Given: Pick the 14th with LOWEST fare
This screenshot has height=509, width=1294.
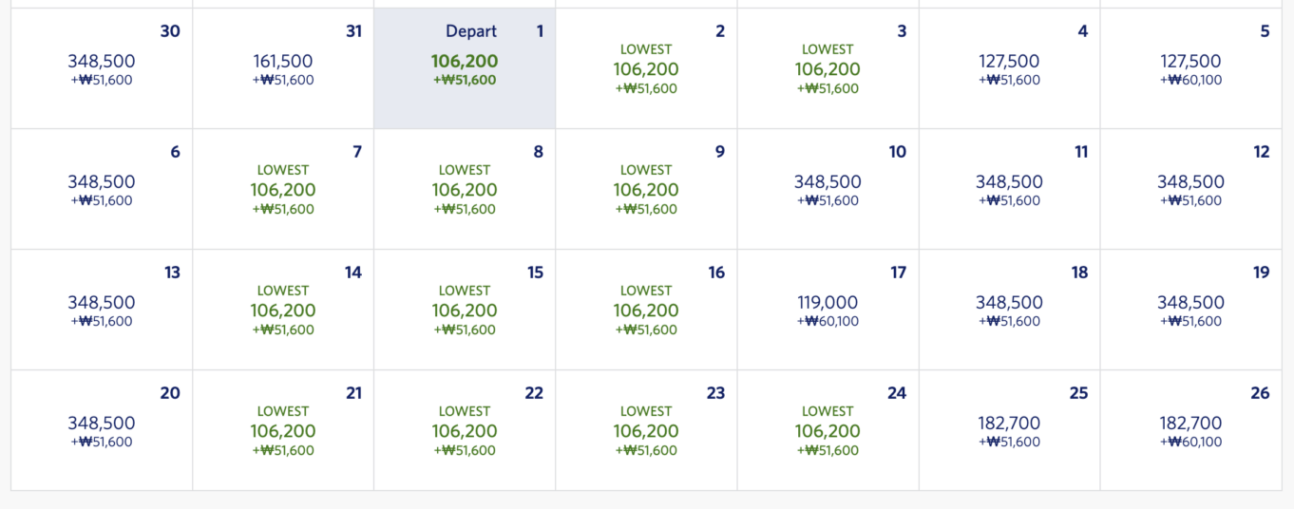Looking at the screenshot, I should tap(283, 310).
